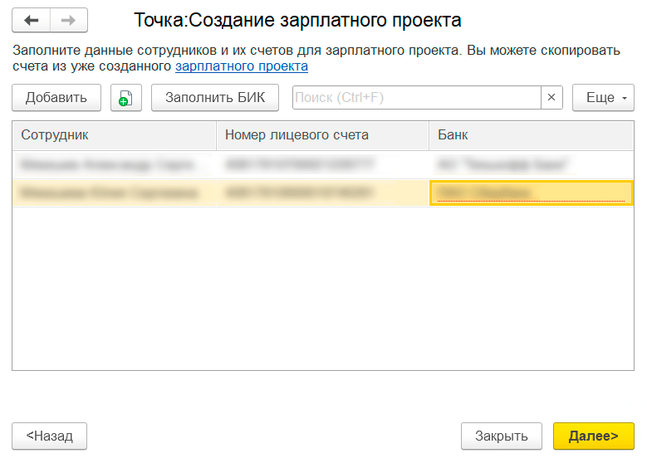Clear the search field with X icon
The height and width of the screenshot is (463, 647).
552,98
